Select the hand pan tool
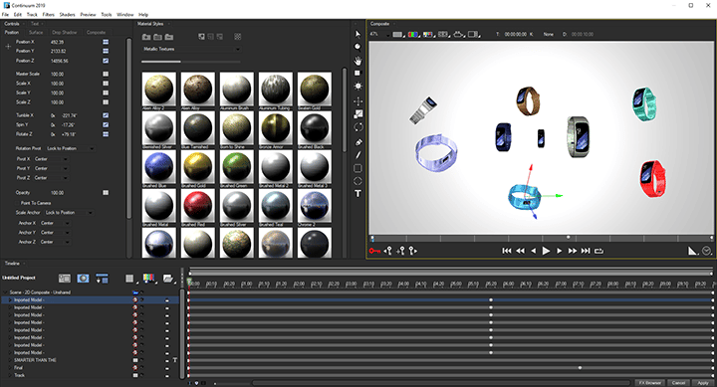 [x=358, y=61]
